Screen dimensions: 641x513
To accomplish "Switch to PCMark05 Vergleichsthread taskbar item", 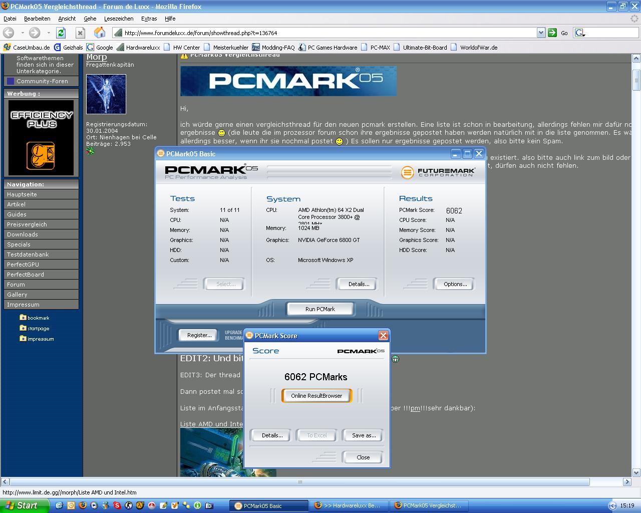I will (x=429, y=505).
